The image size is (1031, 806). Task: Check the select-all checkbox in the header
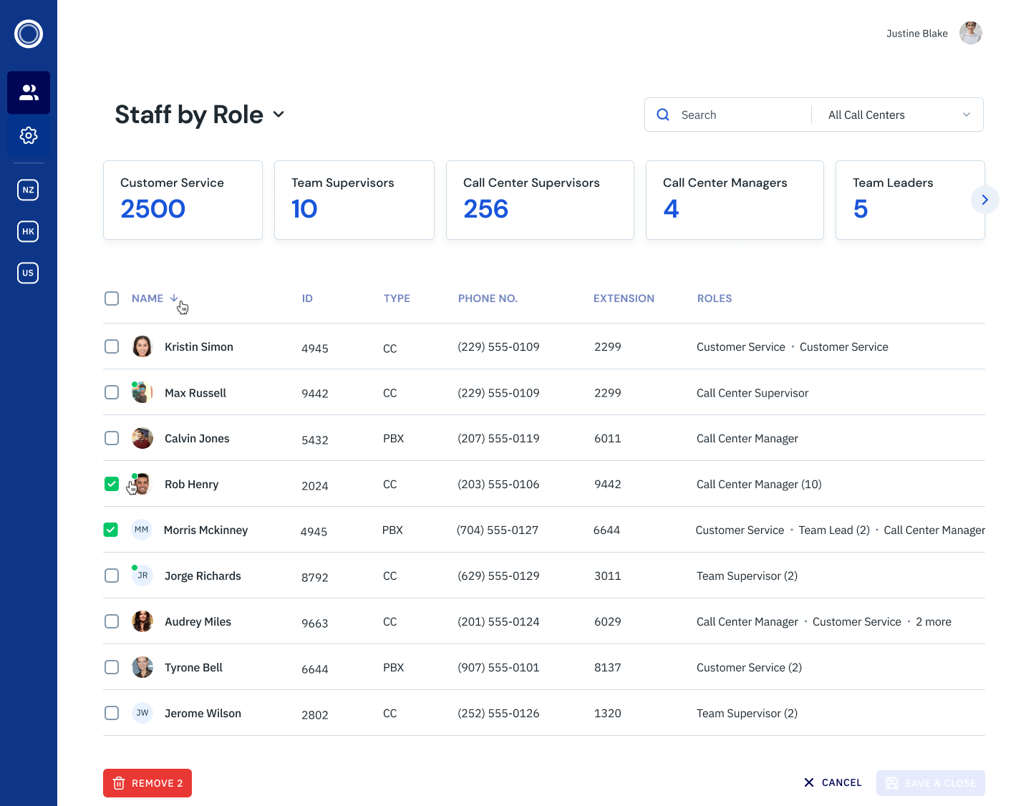point(112,298)
